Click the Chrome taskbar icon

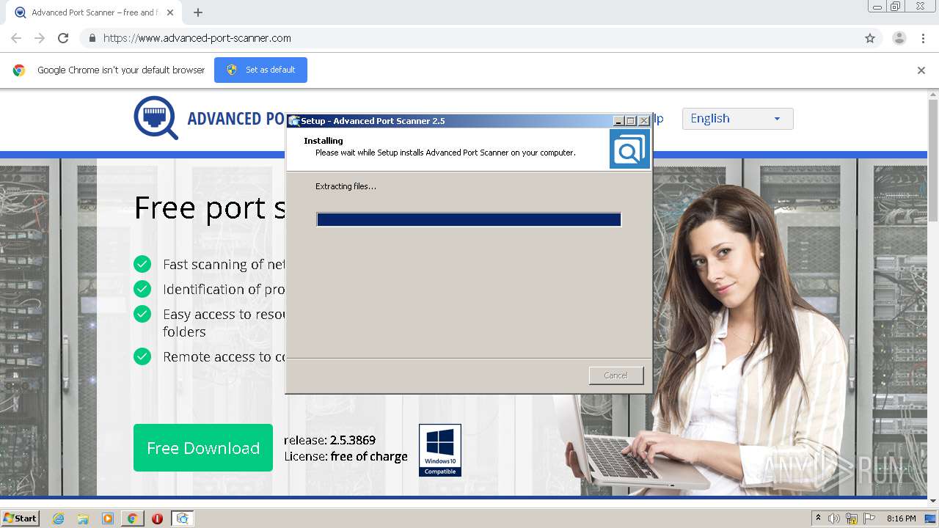tap(132, 518)
